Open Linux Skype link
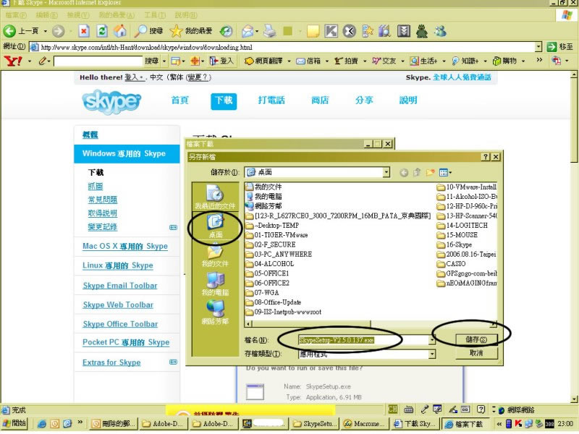Image resolution: width=579 pixels, height=434 pixels. (x=118, y=265)
